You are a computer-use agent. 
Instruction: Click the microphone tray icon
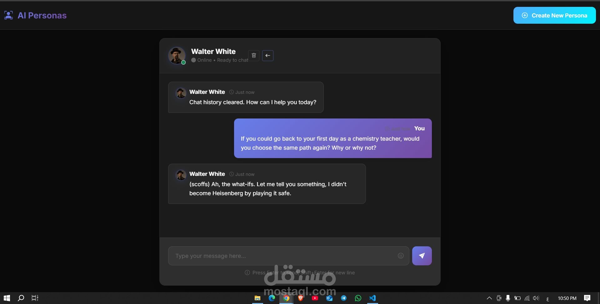(x=508, y=298)
